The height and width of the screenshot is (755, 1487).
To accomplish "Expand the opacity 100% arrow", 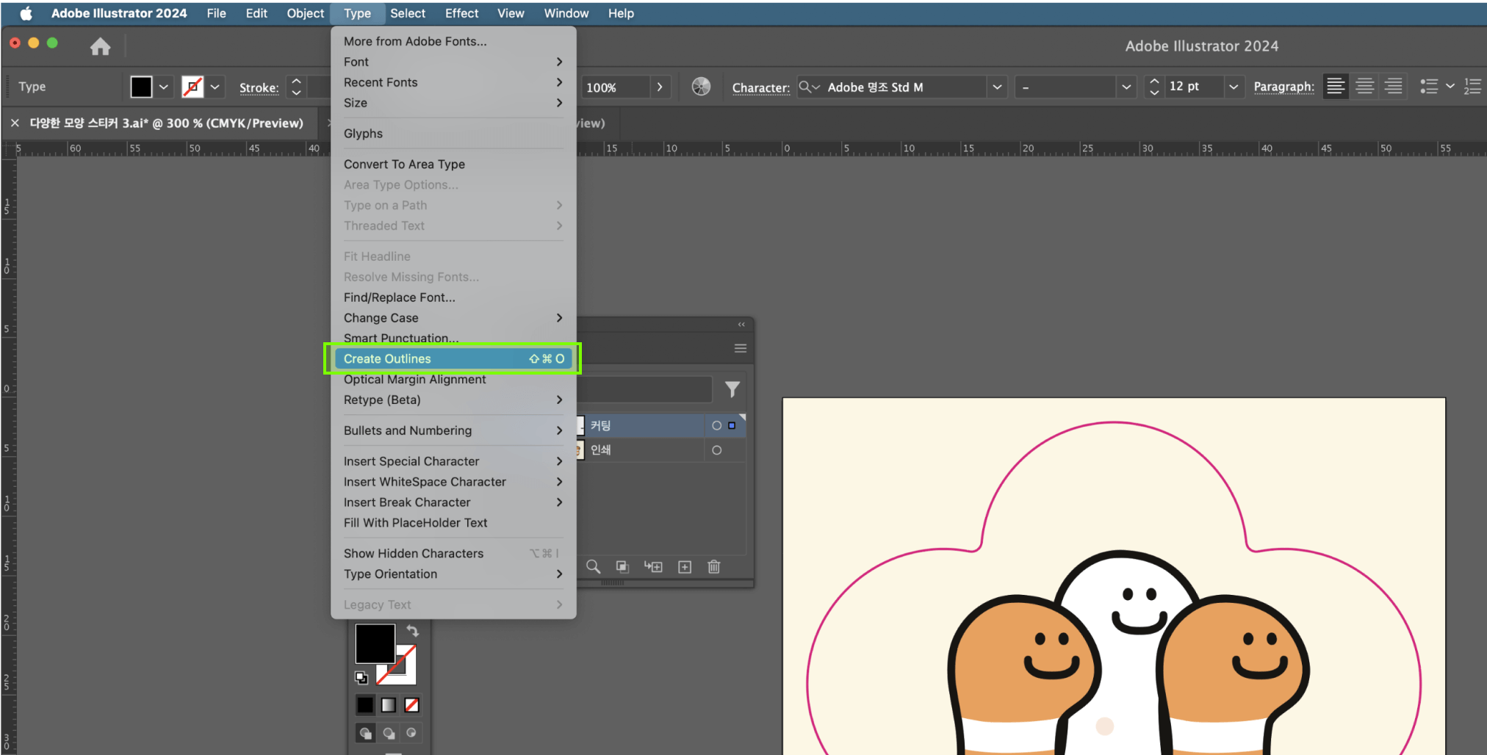I will (660, 87).
